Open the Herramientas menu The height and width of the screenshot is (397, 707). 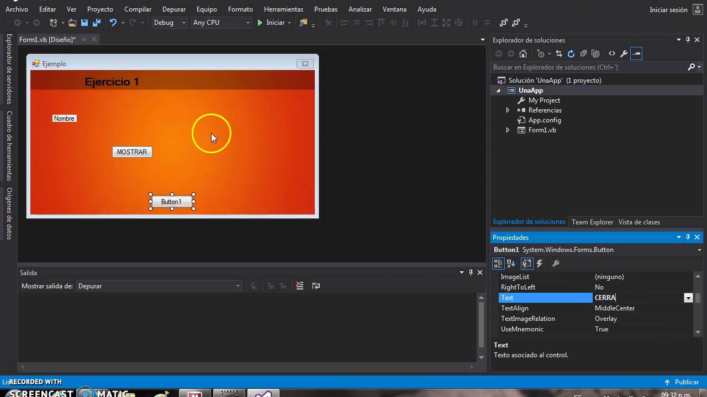pyautogui.click(x=283, y=9)
